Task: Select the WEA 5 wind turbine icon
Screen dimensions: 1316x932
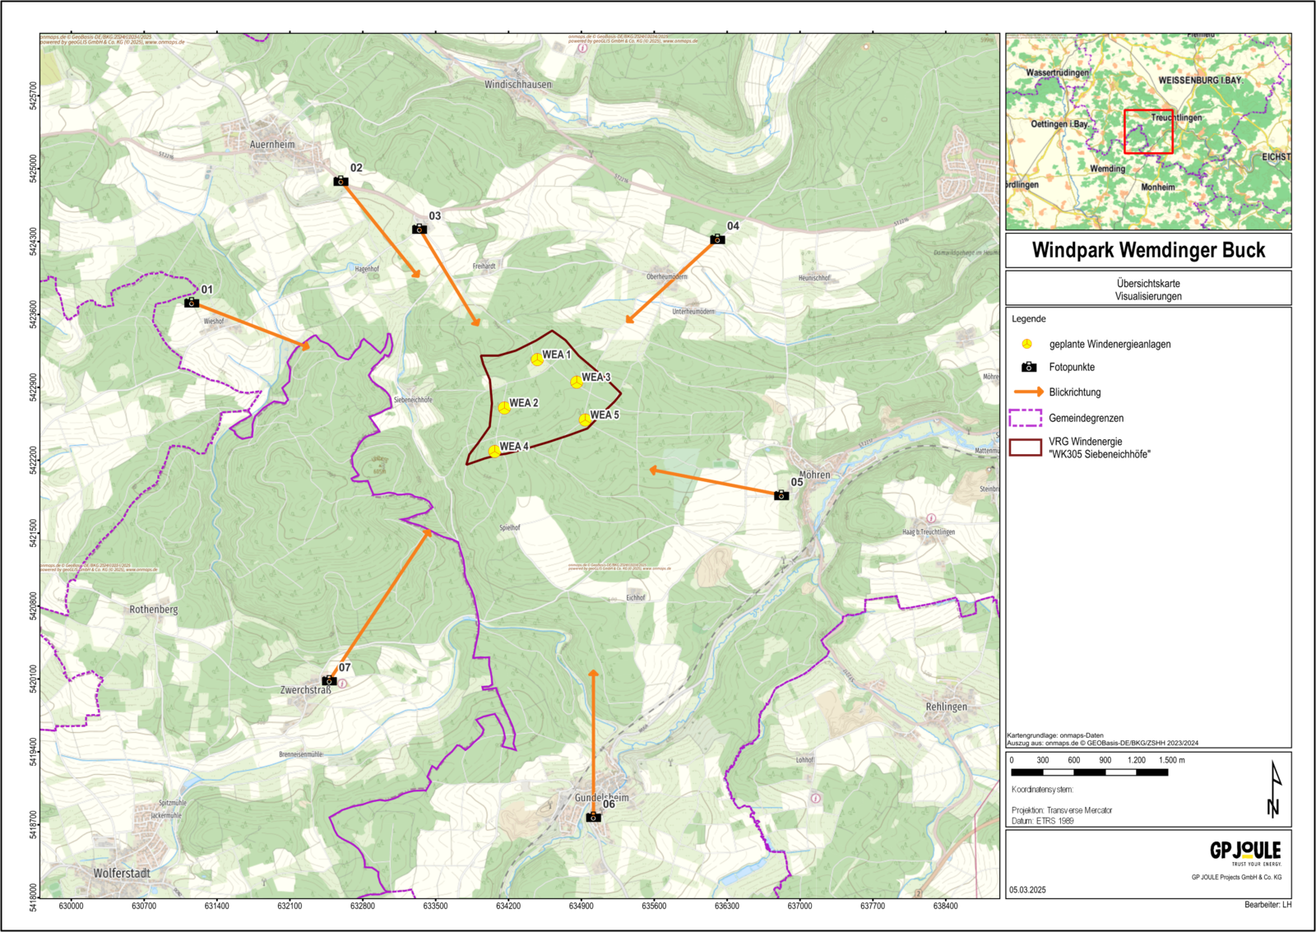Action: 584,420
